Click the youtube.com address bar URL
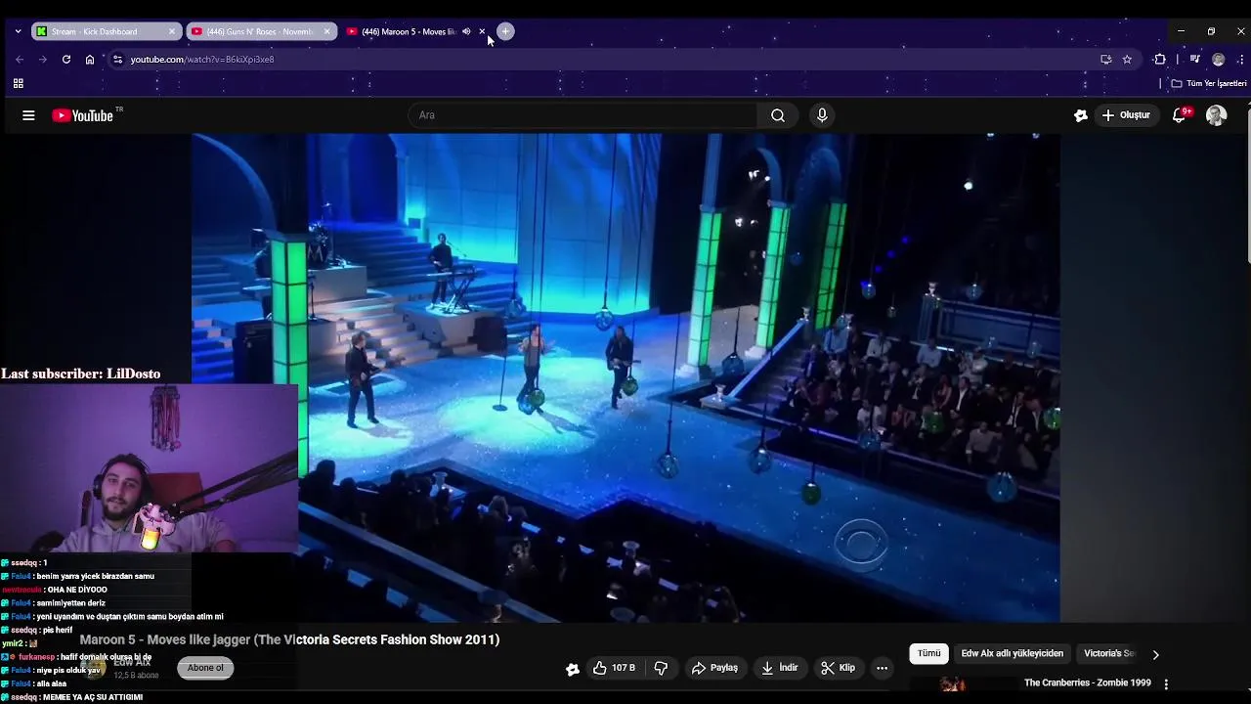 pos(202,60)
